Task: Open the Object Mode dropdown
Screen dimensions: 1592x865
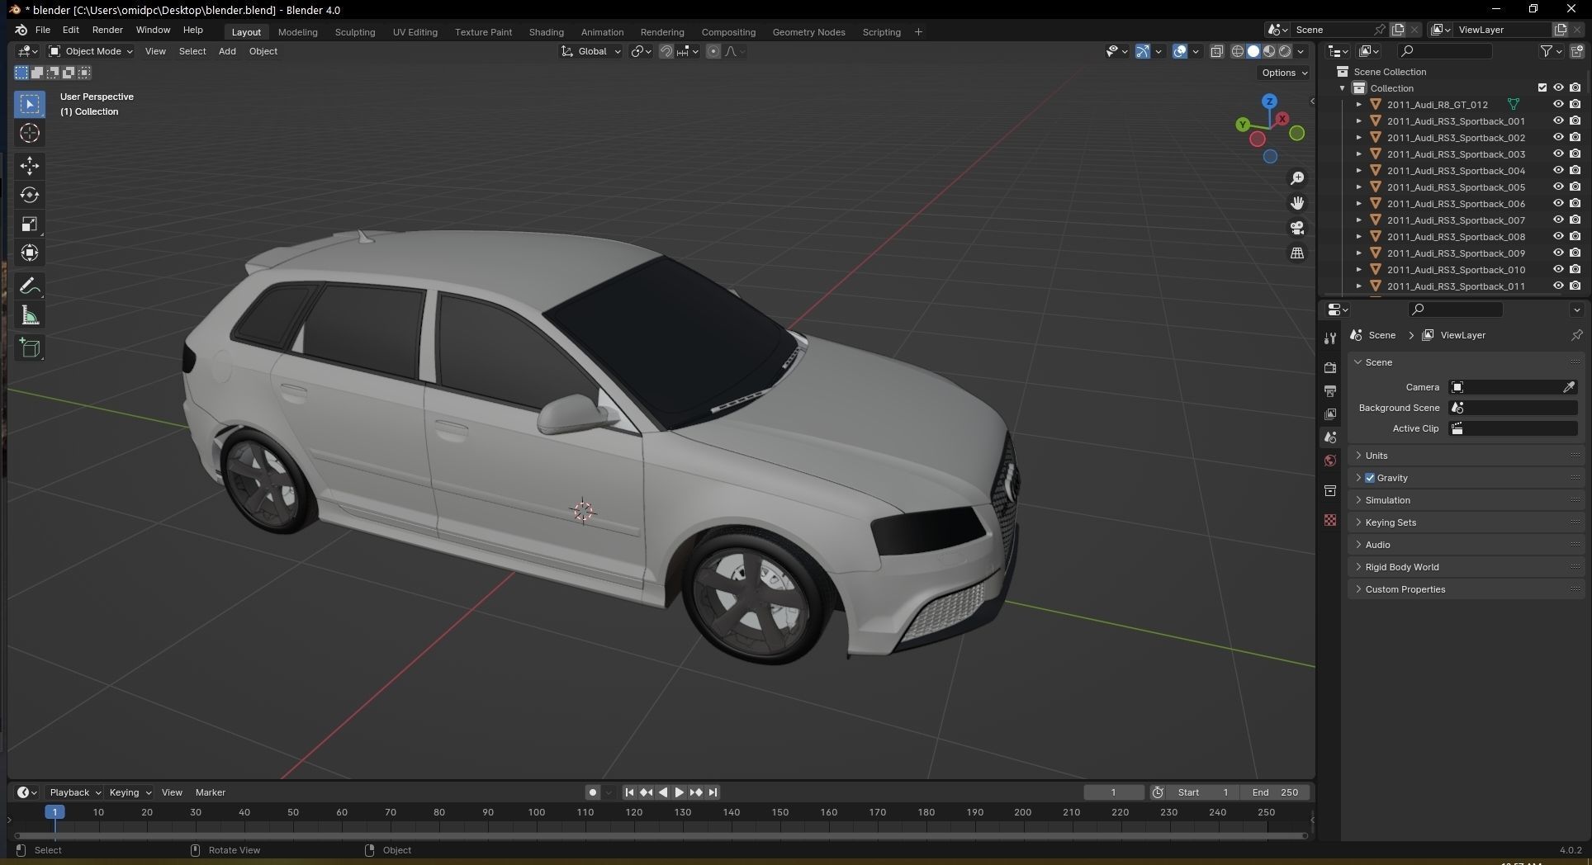Action: (91, 51)
